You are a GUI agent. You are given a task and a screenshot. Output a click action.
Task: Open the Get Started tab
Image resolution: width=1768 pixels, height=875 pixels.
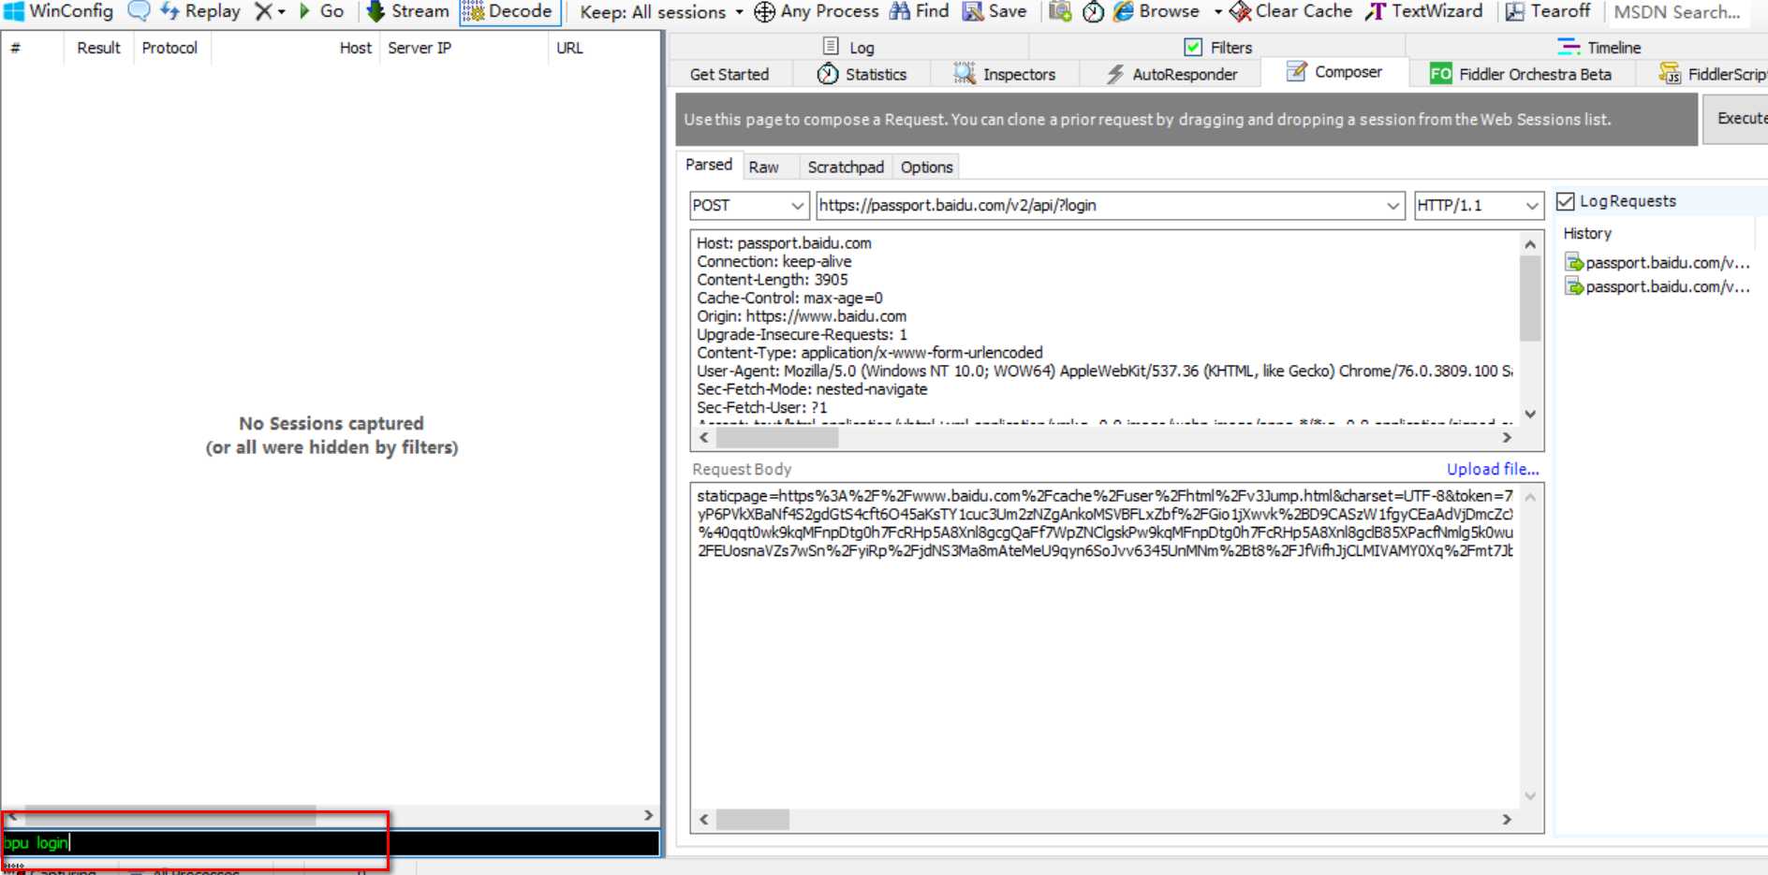click(729, 74)
